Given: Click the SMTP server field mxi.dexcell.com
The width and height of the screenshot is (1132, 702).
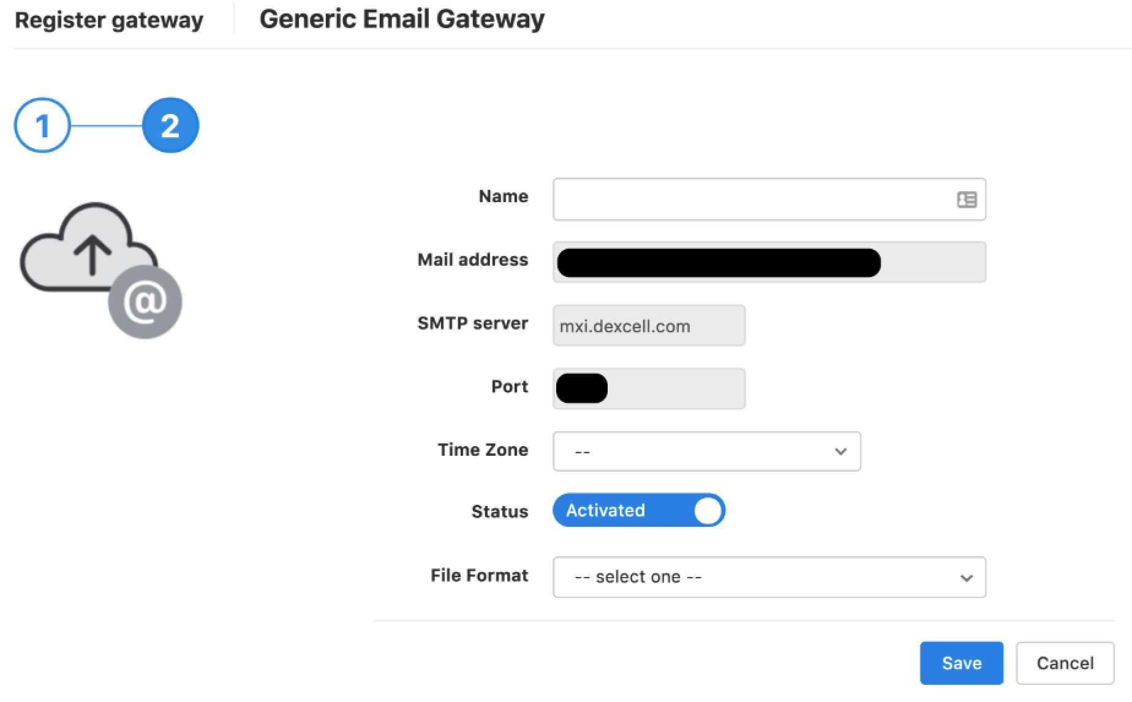Looking at the screenshot, I should 649,326.
